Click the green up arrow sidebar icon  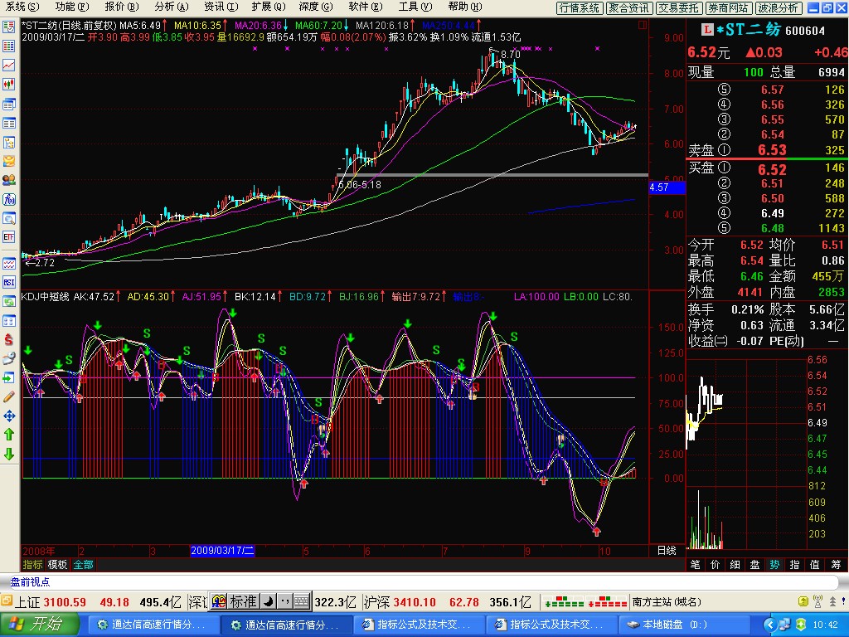[x=8, y=435]
